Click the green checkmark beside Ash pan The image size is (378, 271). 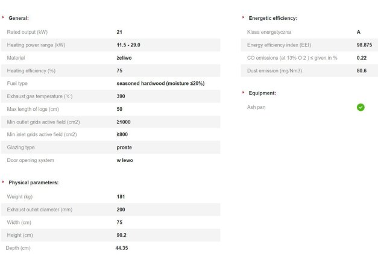coord(361,107)
